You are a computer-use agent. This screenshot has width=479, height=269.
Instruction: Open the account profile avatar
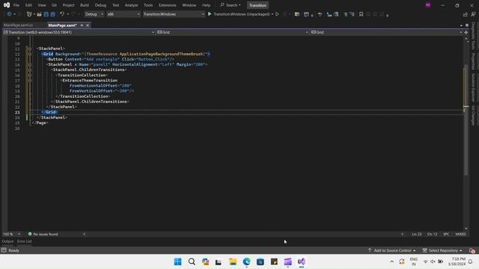coord(428,5)
